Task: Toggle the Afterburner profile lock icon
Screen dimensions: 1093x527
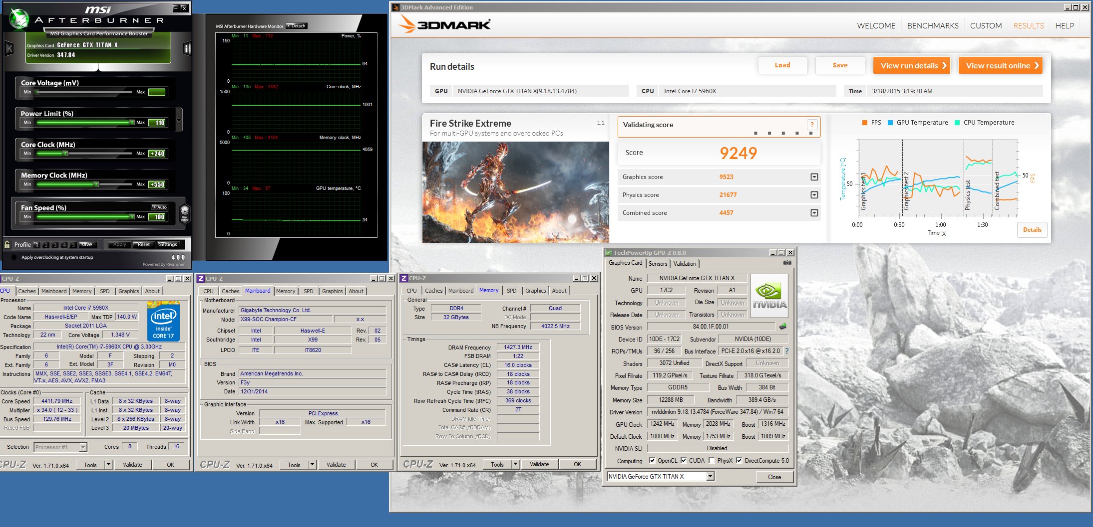Action: [7, 244]
